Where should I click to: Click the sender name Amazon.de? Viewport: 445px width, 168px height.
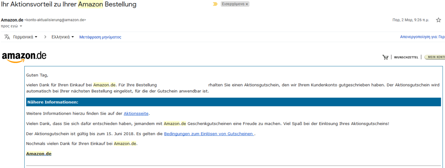pos(12,20)
